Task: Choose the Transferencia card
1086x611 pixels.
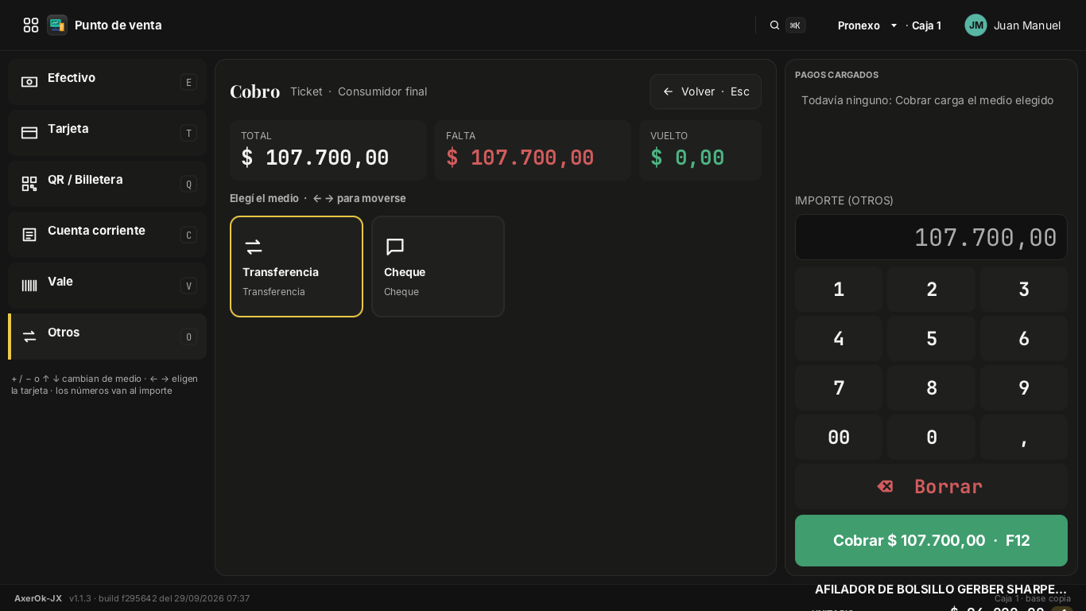Action: tap(297, 267)
